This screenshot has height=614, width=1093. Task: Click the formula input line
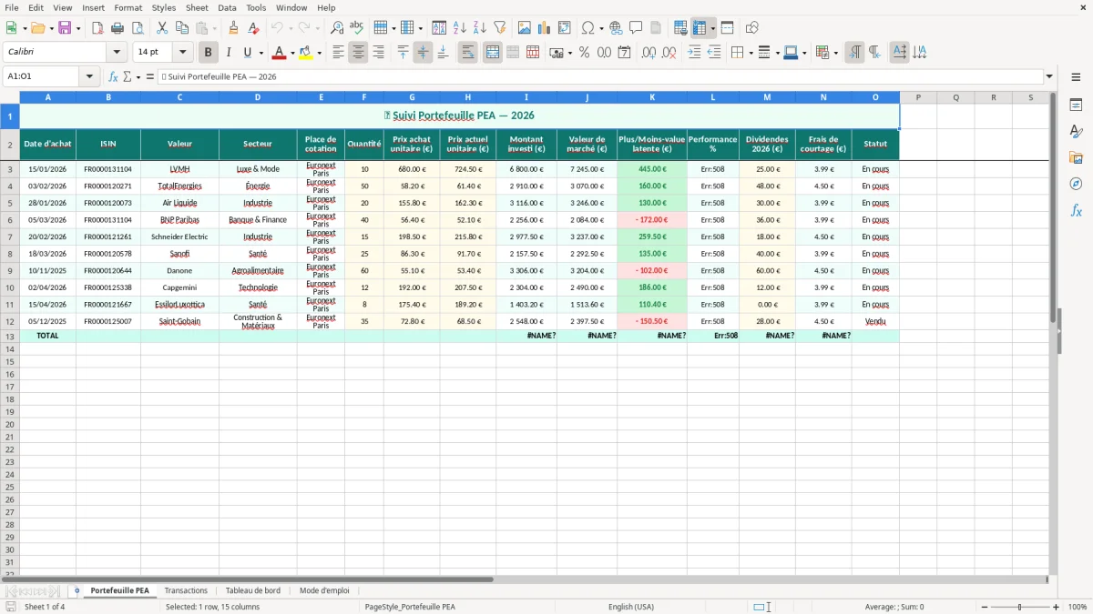tap(600, 76)
